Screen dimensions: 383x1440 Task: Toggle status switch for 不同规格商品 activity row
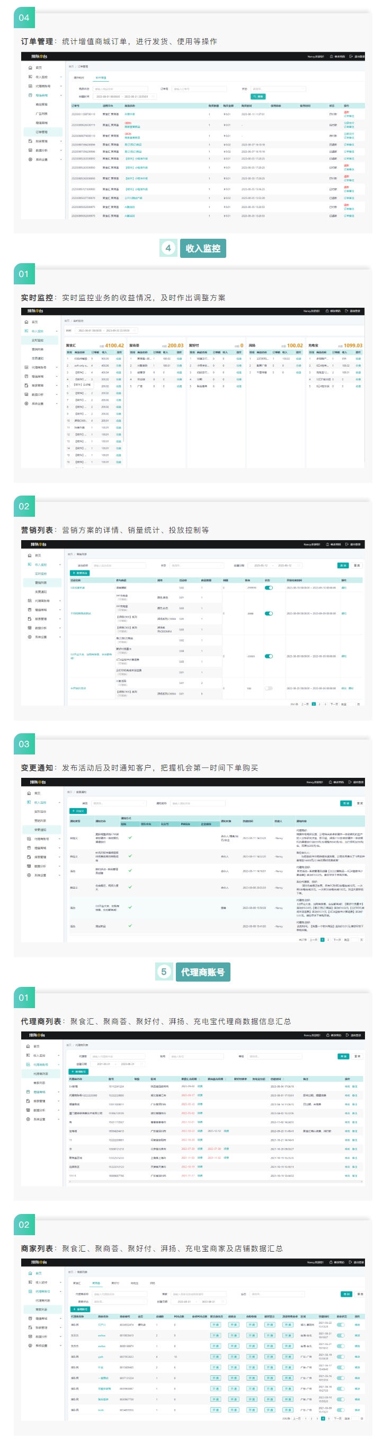click(x=269, y=613)
